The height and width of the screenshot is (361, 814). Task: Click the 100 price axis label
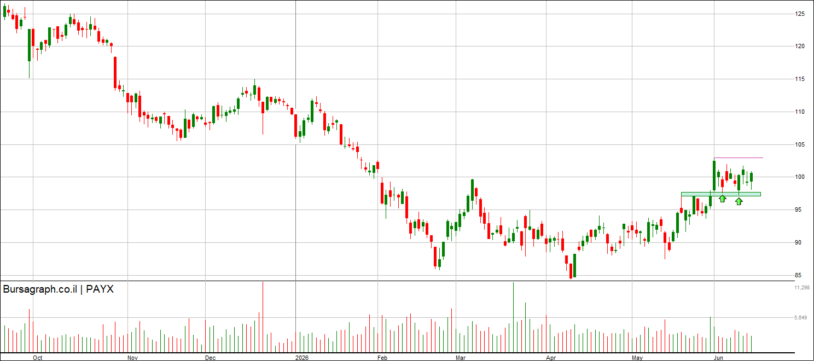point(800,177)
